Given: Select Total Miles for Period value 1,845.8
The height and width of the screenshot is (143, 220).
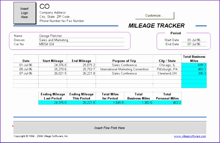Looking at the screenshot, I should pyautogui.click(x=110, y=103).
